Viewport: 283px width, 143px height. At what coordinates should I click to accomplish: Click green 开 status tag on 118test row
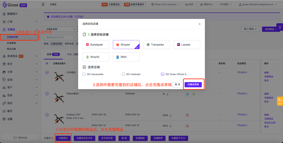click(x=194, y=94)
